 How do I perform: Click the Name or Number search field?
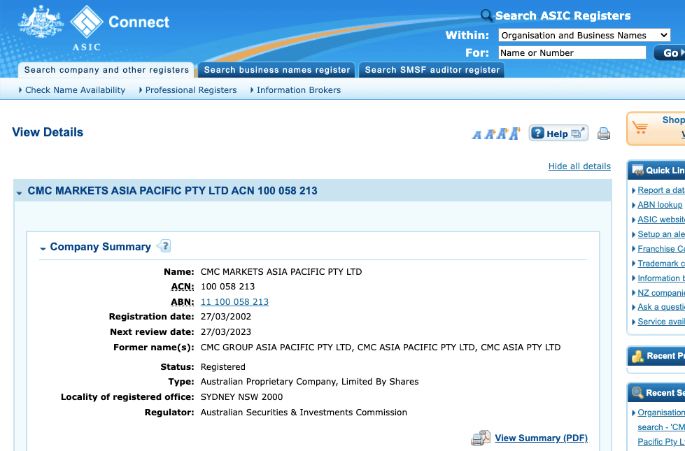click(572, 53)
